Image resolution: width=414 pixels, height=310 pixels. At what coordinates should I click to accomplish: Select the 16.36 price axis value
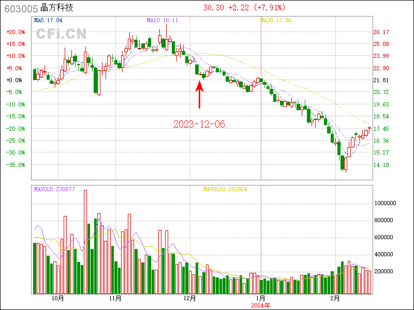tap(381, 141)
